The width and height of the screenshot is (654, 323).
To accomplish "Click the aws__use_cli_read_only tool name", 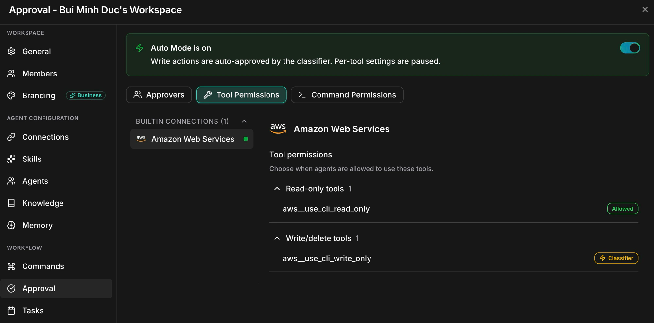I will [326, 209].
